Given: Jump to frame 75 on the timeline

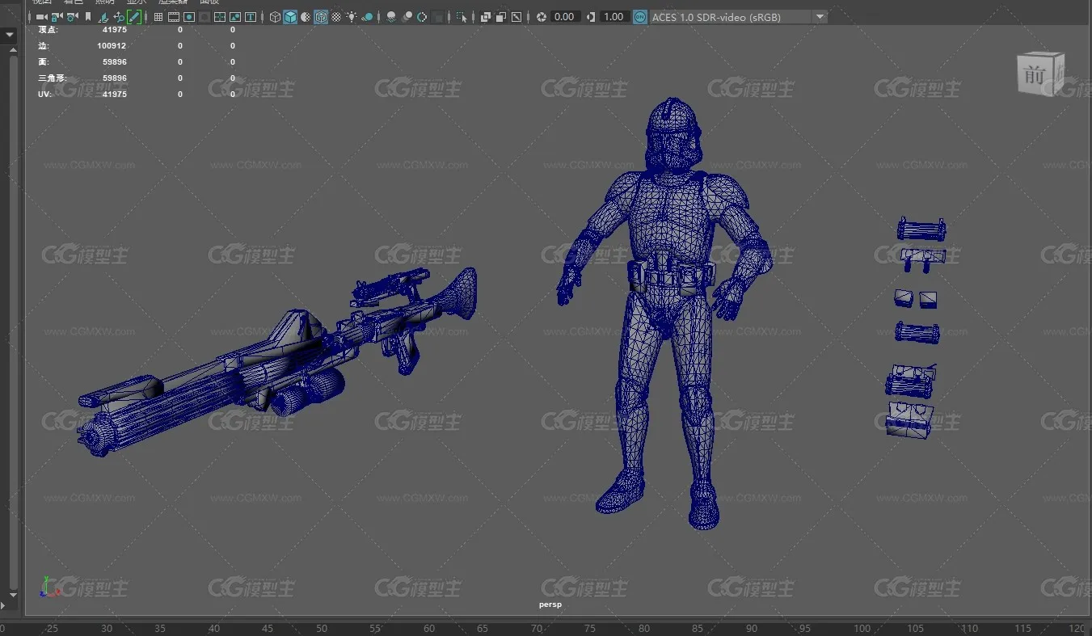Looking at the screenshot, I should coord(590,628).
